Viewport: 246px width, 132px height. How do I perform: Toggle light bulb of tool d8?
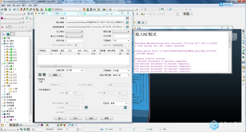click(9, 89)
